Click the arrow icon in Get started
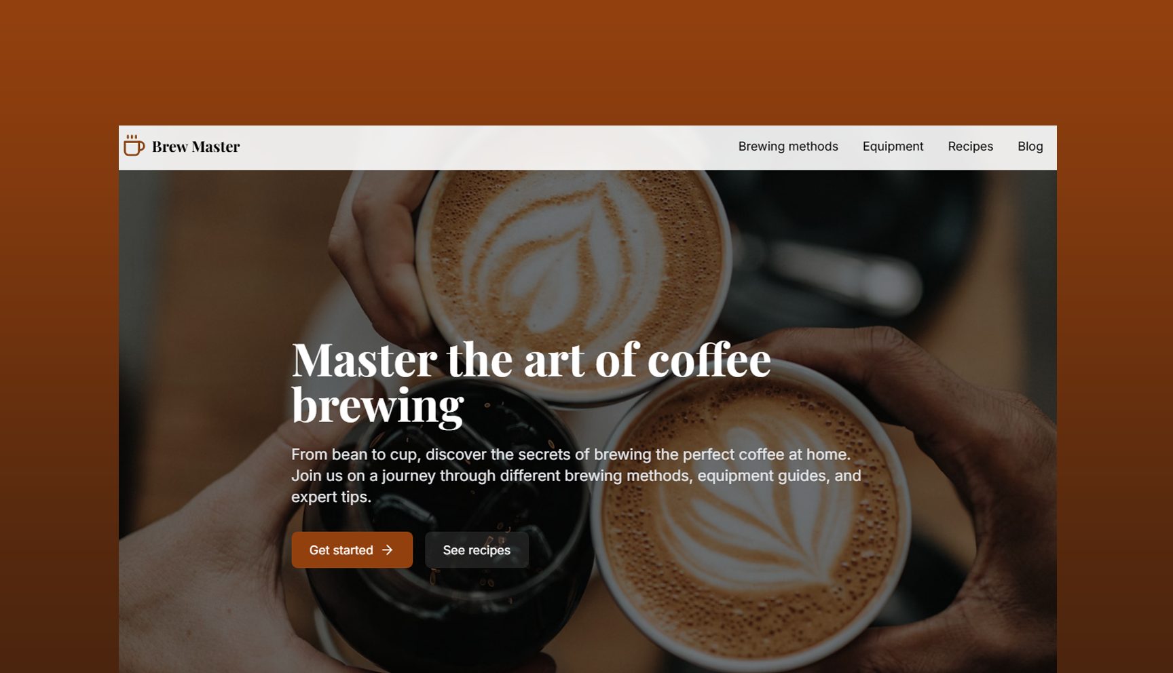The width and height of the screenshot is (1173, 673). coord(388,550)
